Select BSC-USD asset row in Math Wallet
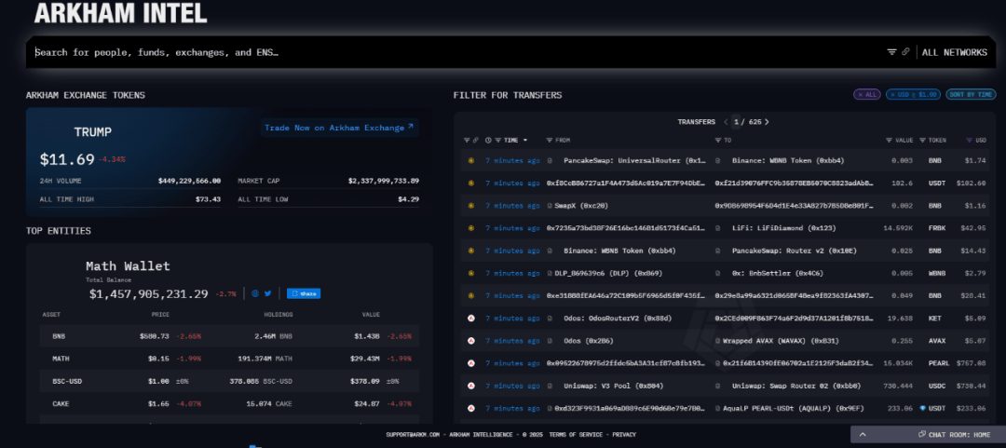This screenshot has width=1006, height=448. [x=229, y=381]
